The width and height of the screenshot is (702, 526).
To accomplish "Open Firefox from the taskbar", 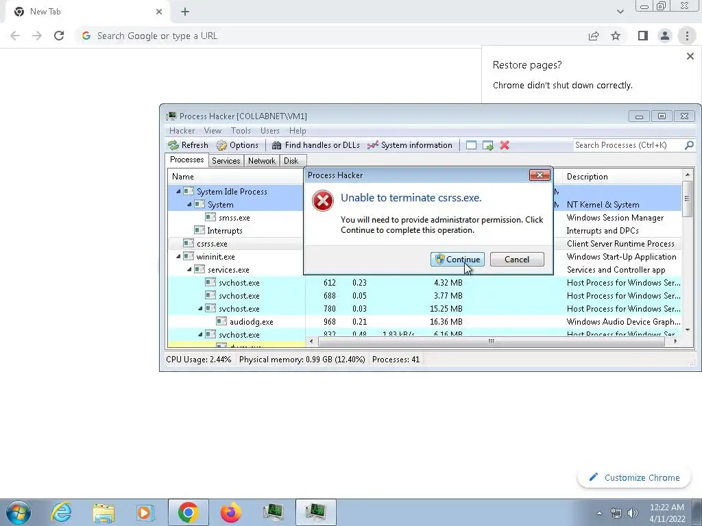I will tap(230, 512).
